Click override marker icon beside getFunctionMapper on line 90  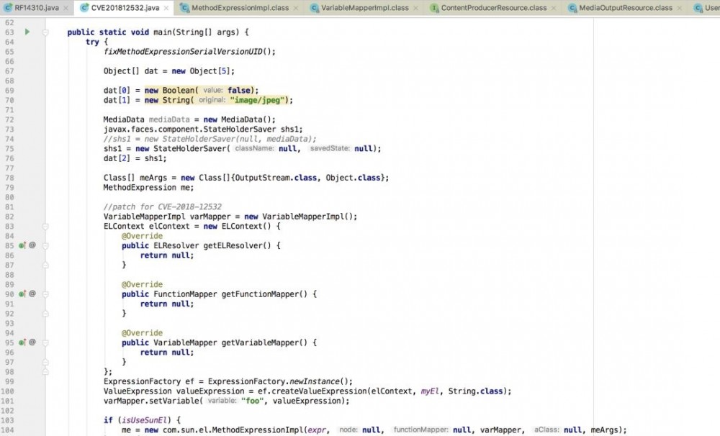(22, 294)
